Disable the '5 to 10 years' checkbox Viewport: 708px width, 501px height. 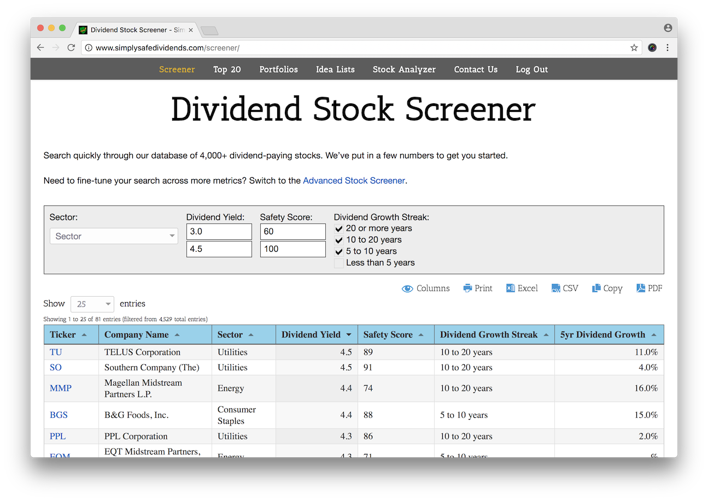(339, 251)
